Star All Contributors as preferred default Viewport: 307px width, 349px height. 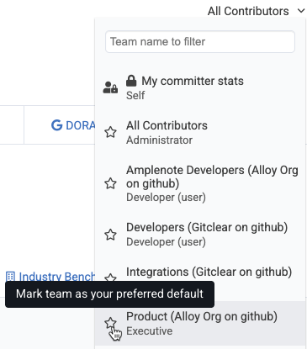(x=110, y=132)
